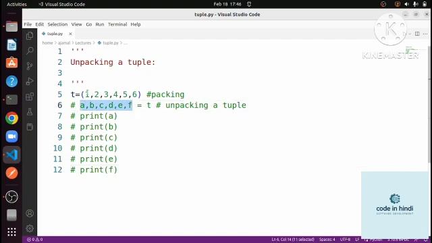This screenshot has width=432, height=243.
Task: Open the Help menu
Action: tap(136, 24)
